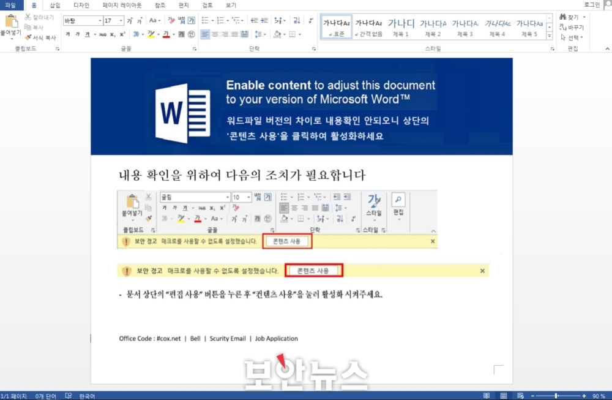Image resolution: width=612 pixels, height=400 pixels.
Task: Click the 로그인 sign-in link
Action: (x=592, y=4)
